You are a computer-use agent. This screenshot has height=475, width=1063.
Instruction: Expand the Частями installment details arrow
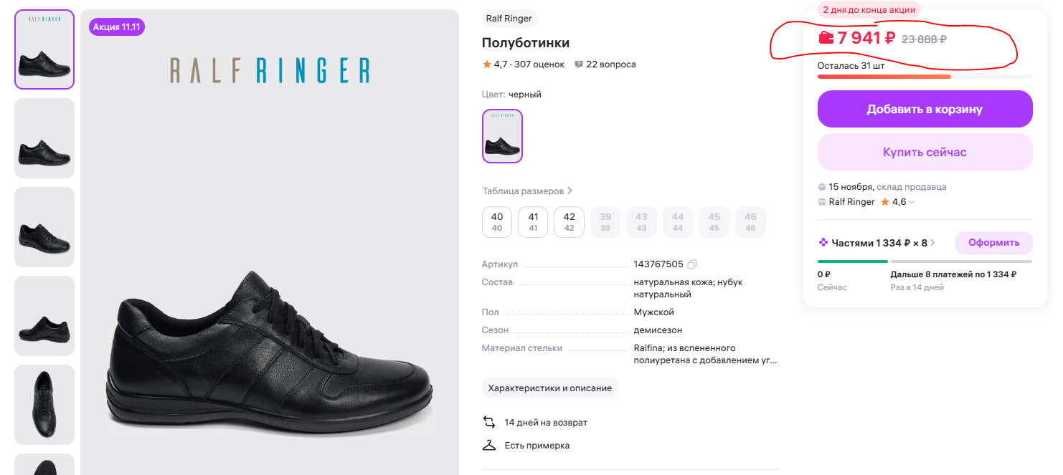933,243
